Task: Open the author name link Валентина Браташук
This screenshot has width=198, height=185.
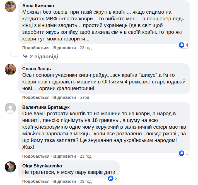Action: point(46,107)
